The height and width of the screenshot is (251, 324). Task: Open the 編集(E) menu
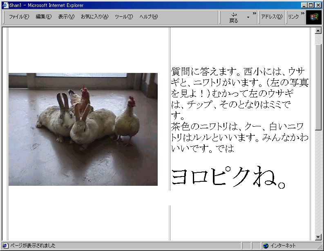(x=44, y=17)
